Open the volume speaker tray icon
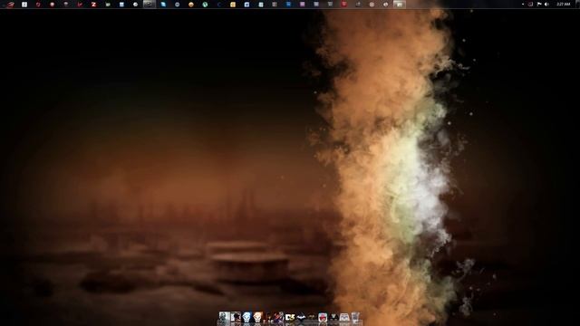The height and width of the screenshot is (326, 580). point(546,5)
